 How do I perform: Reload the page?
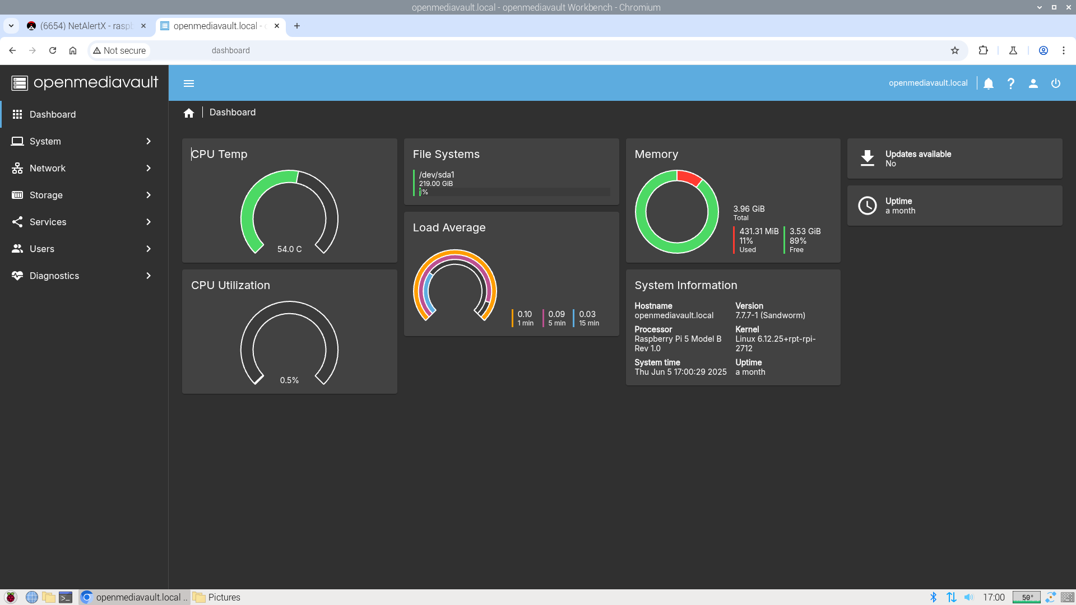[53, 50]
